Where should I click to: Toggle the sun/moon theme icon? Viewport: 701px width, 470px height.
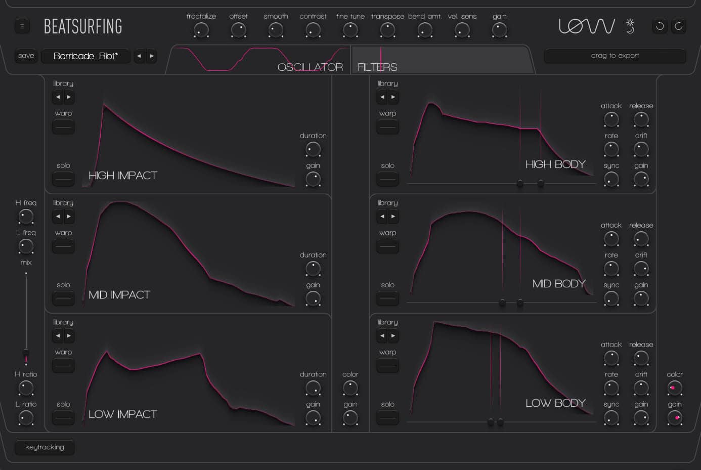pos(630,26)
